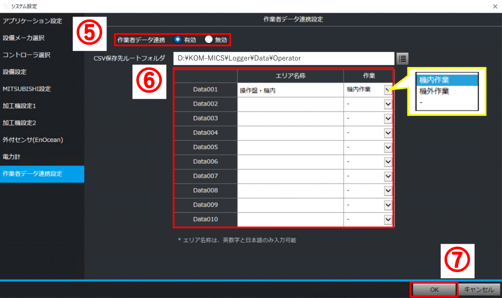The image size is (502, 298).
Task: Click the Data005 row label
Action: [x=205, y=147]
